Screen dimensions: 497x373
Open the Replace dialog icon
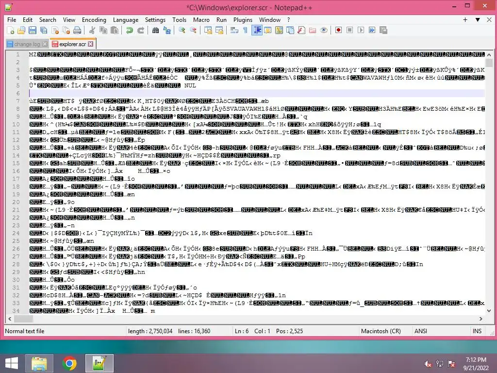[167, 30]
